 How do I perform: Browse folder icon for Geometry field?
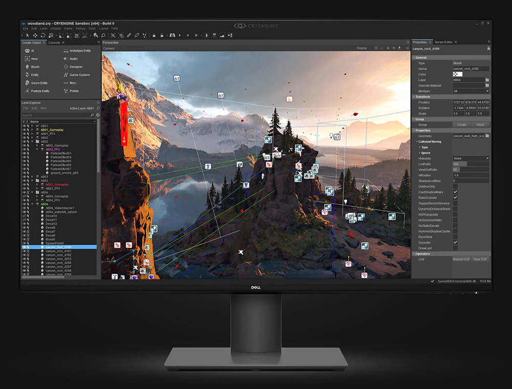click(487, 136)
